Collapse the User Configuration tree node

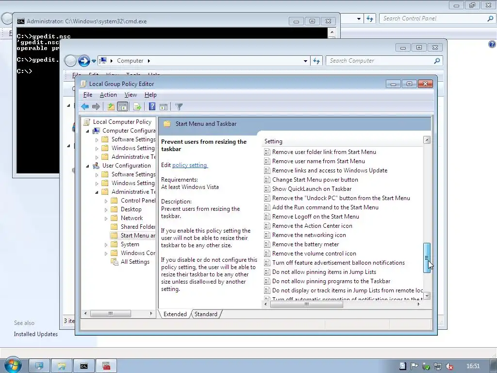(x=87, y=166)
